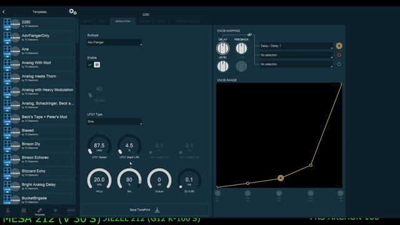Open the LFO1 Type Sine dropdown

[x=114, y=121]
